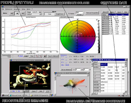Viewport: 131px width, 103px height.
Task: Open the Acquisition menu
Action: tap(17, 9)
